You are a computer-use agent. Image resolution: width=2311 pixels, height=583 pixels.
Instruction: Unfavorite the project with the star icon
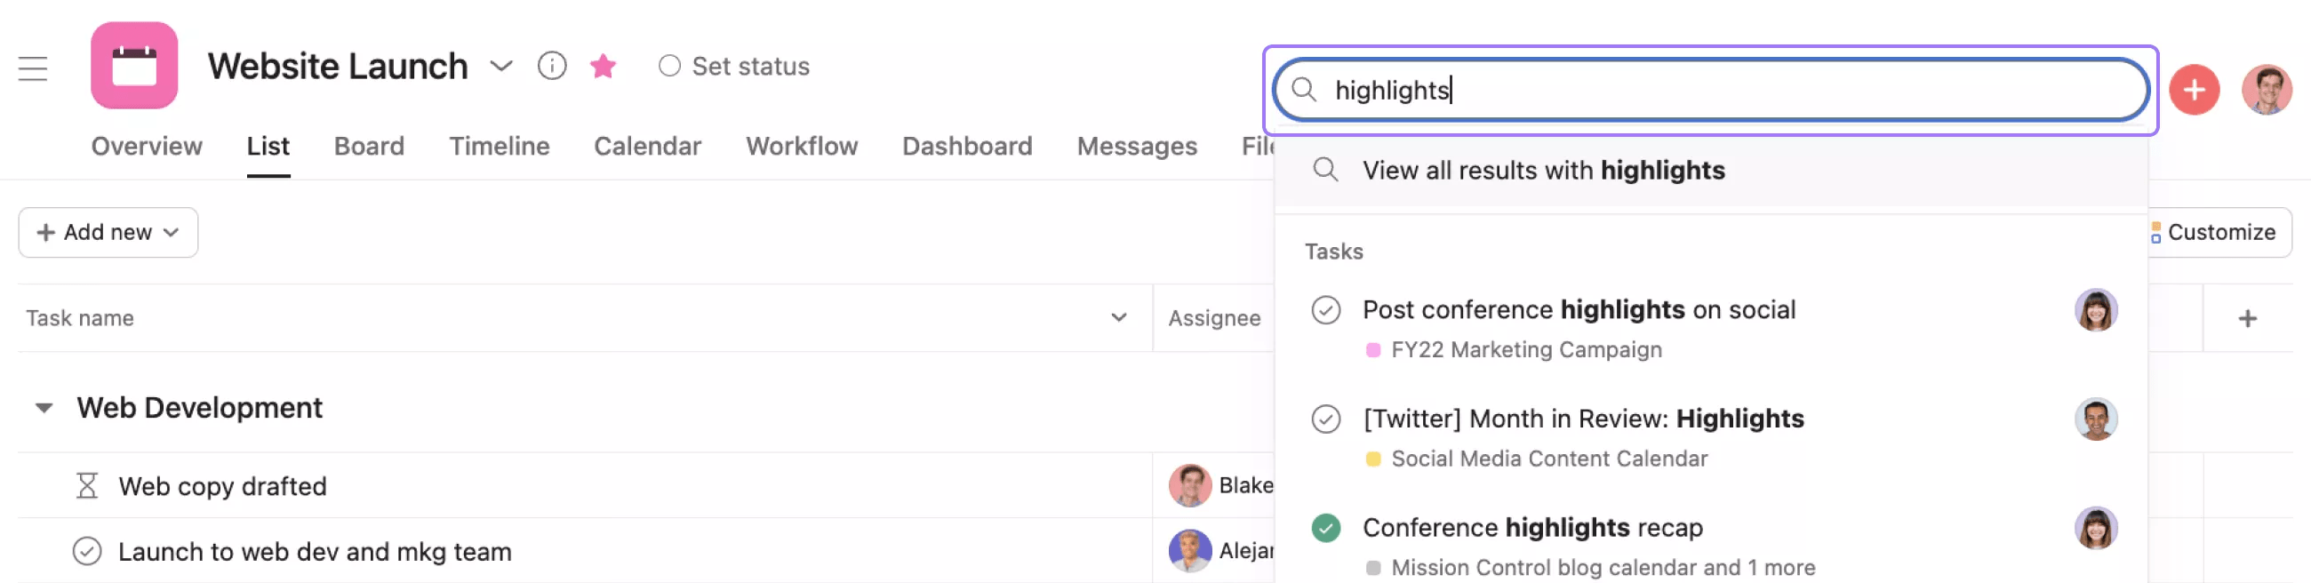point(603,66)
